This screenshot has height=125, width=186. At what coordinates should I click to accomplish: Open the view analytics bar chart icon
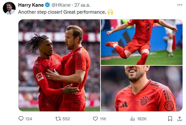(133, 119)
